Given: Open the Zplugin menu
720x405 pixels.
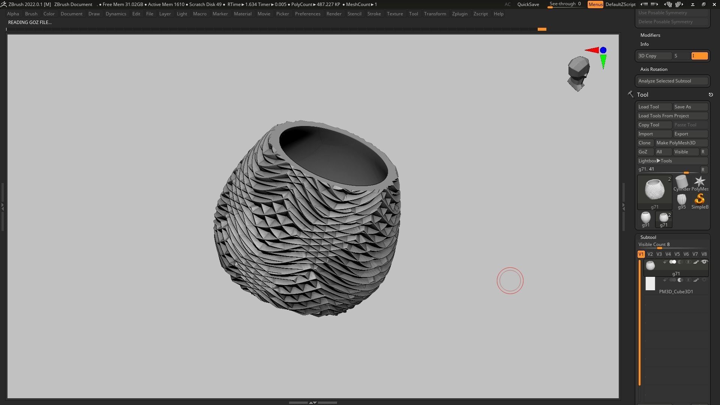Looking at the screenshot, I should 459,14.
